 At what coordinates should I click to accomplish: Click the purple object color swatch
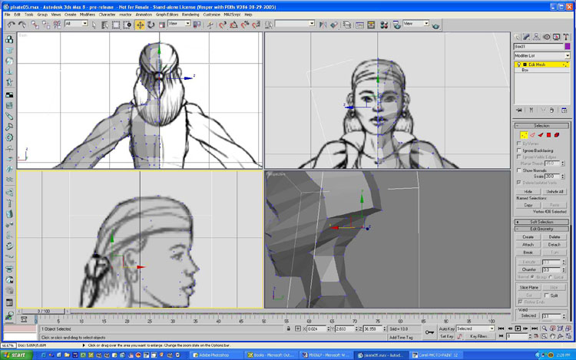click(567, 46)
